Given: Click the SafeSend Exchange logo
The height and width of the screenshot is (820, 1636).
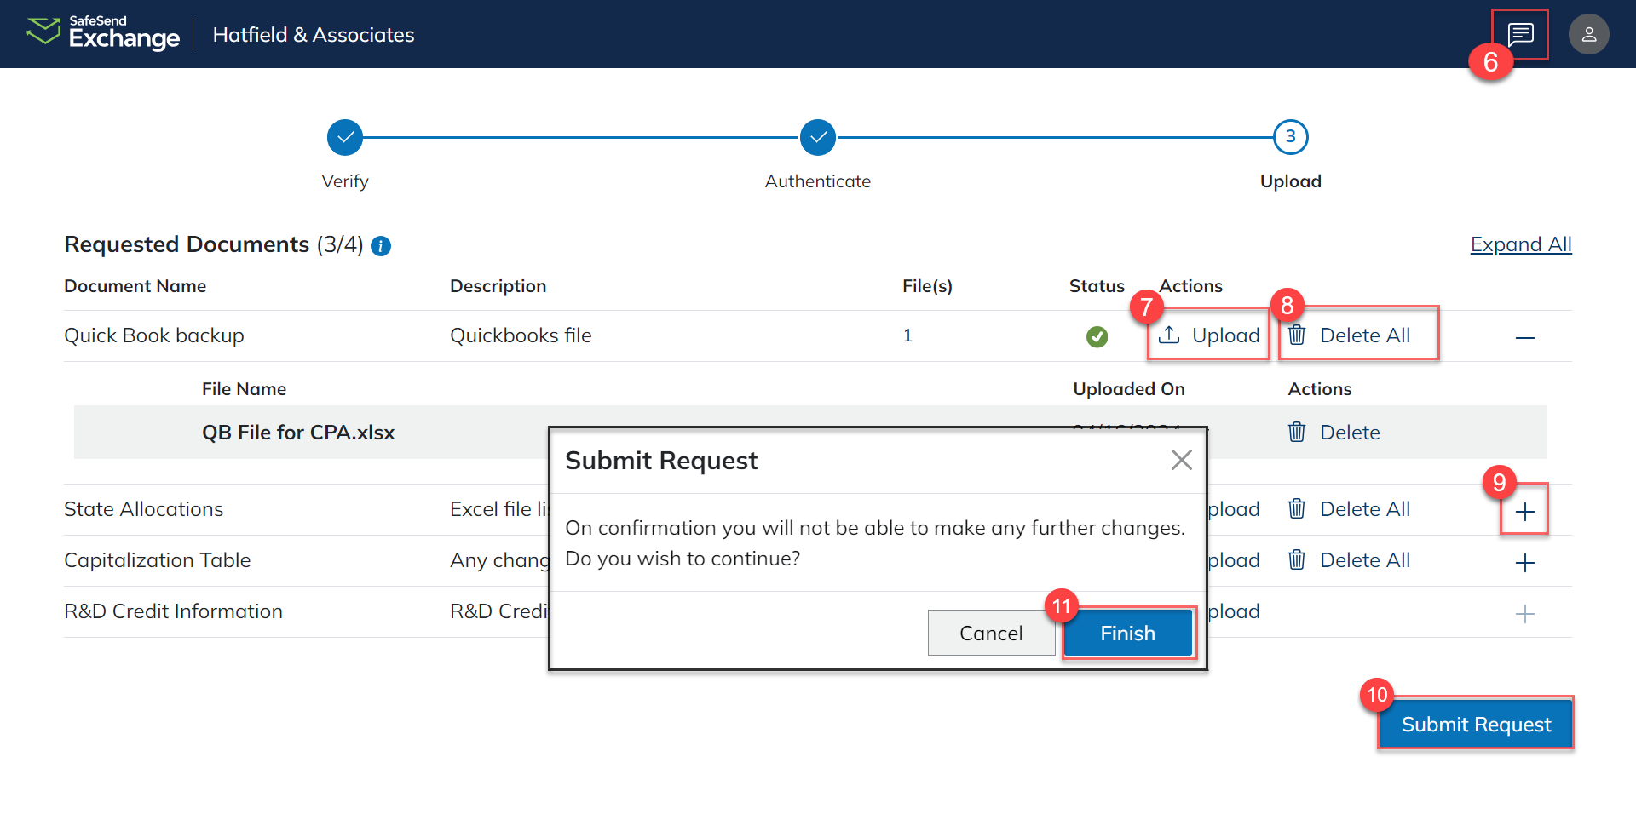Looking at the screenshot, I should tap(102, 34).
